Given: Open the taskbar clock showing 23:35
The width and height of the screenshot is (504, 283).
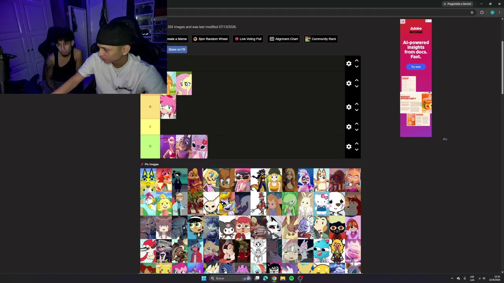Looking at the screenshot, I should click(494, 278).
